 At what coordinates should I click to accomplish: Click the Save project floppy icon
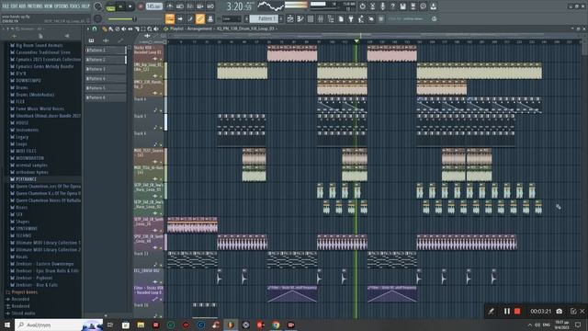(x=402, y=6)
